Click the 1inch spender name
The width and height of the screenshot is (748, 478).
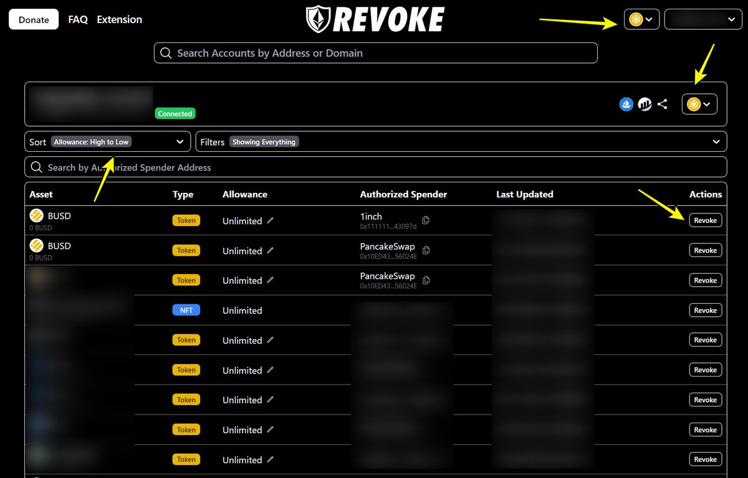tap(371, 216)
